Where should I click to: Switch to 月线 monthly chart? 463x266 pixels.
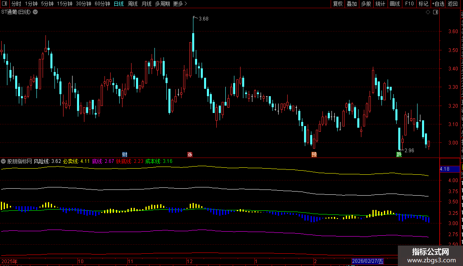click(x=146, y=4)
